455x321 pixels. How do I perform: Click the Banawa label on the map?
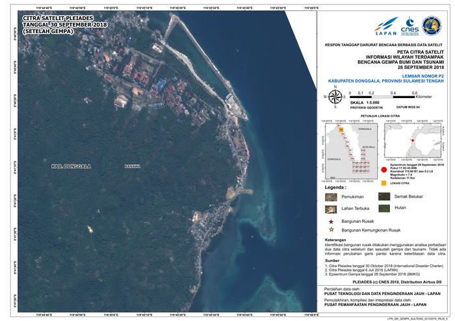133,166
